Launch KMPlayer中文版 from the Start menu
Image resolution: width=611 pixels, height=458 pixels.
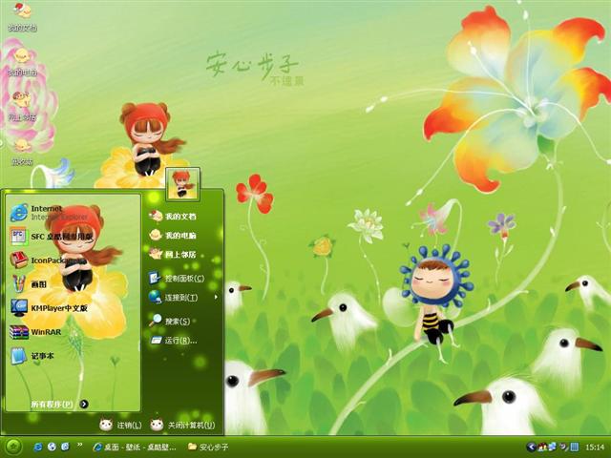(x=49, y=308)
